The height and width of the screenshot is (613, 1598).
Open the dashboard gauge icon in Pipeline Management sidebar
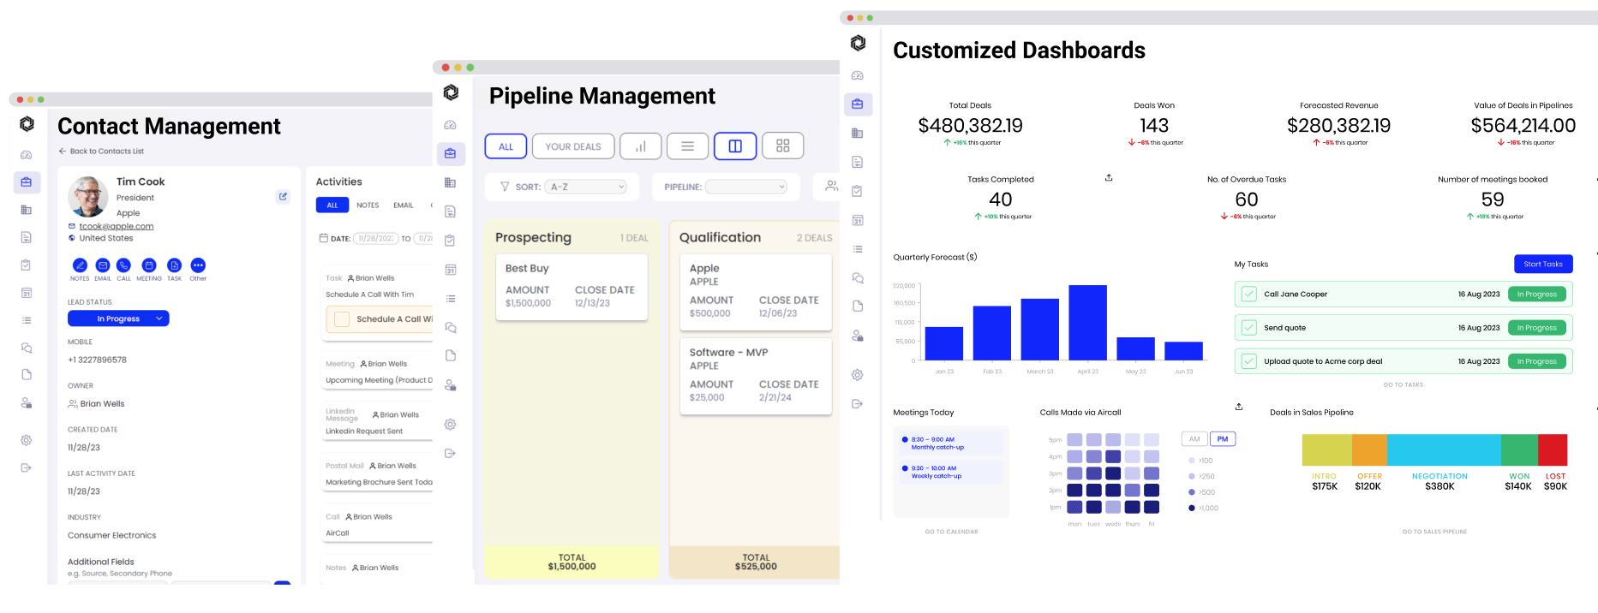pyautogui.click(x=451, y=125)
